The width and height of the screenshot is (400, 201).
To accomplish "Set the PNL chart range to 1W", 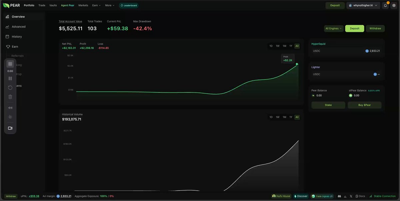I will coord(278,46).
